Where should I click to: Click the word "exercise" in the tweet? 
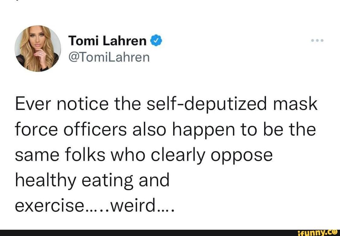coord(50,206)
